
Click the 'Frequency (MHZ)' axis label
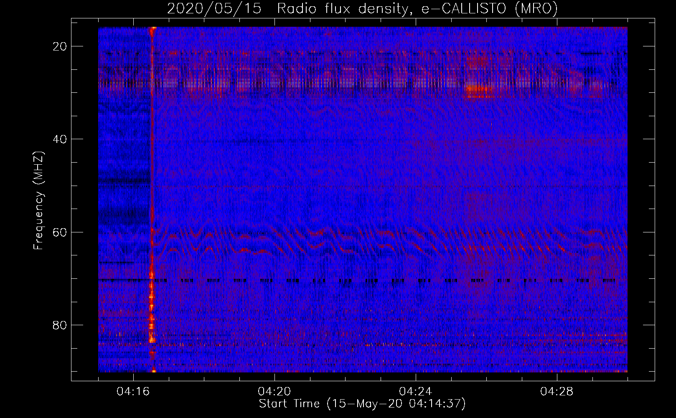click(x=38, y=201)
